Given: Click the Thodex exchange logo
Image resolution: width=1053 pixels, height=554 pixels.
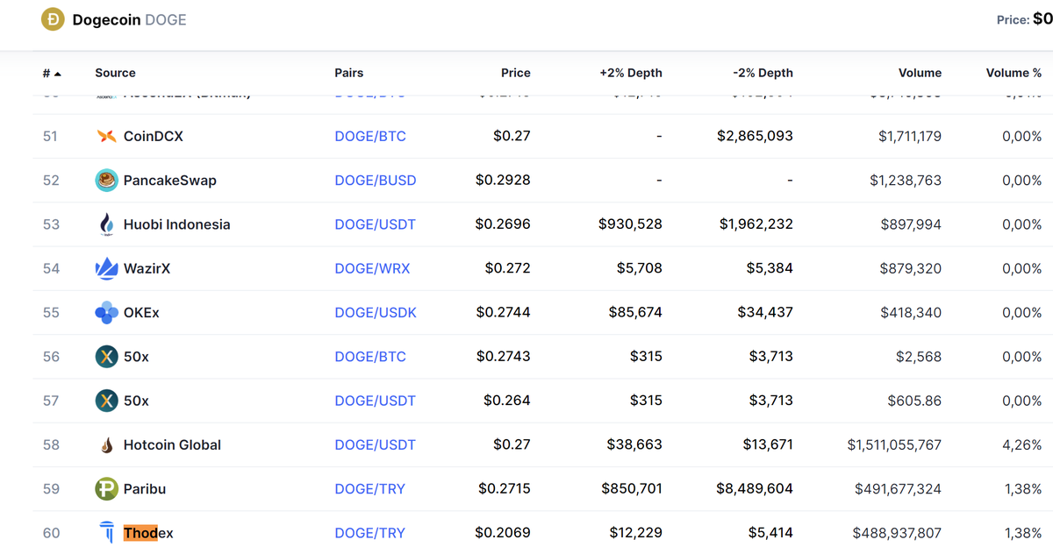Looking at the screenshot, I should (106, 532).
